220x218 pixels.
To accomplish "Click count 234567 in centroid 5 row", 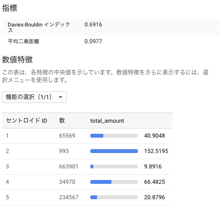I will click(x=69, y=197).
